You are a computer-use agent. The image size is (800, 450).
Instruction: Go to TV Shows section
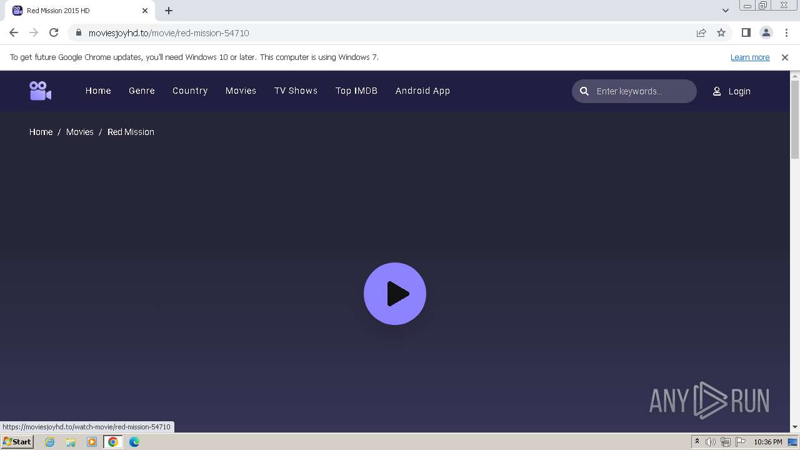pyautogui.click(x=296, y=91)
